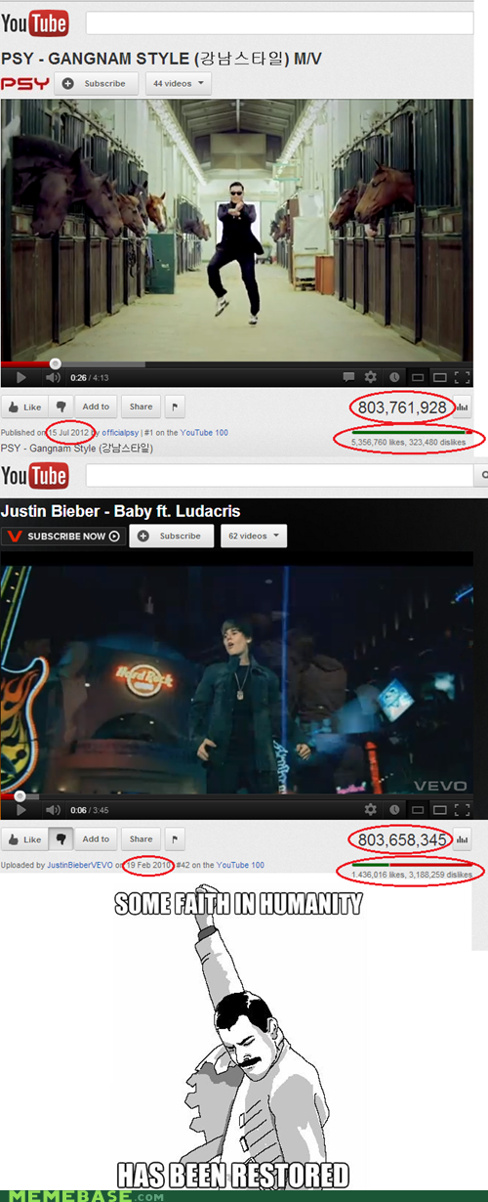Open Add to menu for Baby video
The image size is (488, 1202).
coord(96,839)
